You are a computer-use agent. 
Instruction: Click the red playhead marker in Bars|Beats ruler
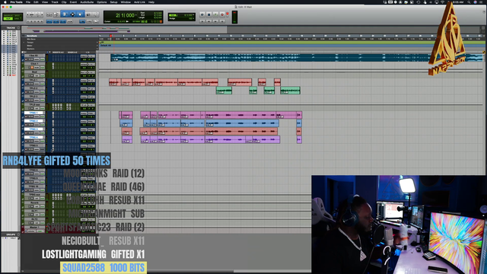111,36
